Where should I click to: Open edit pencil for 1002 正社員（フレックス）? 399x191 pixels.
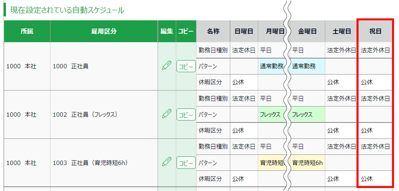(x=167, y=114)
